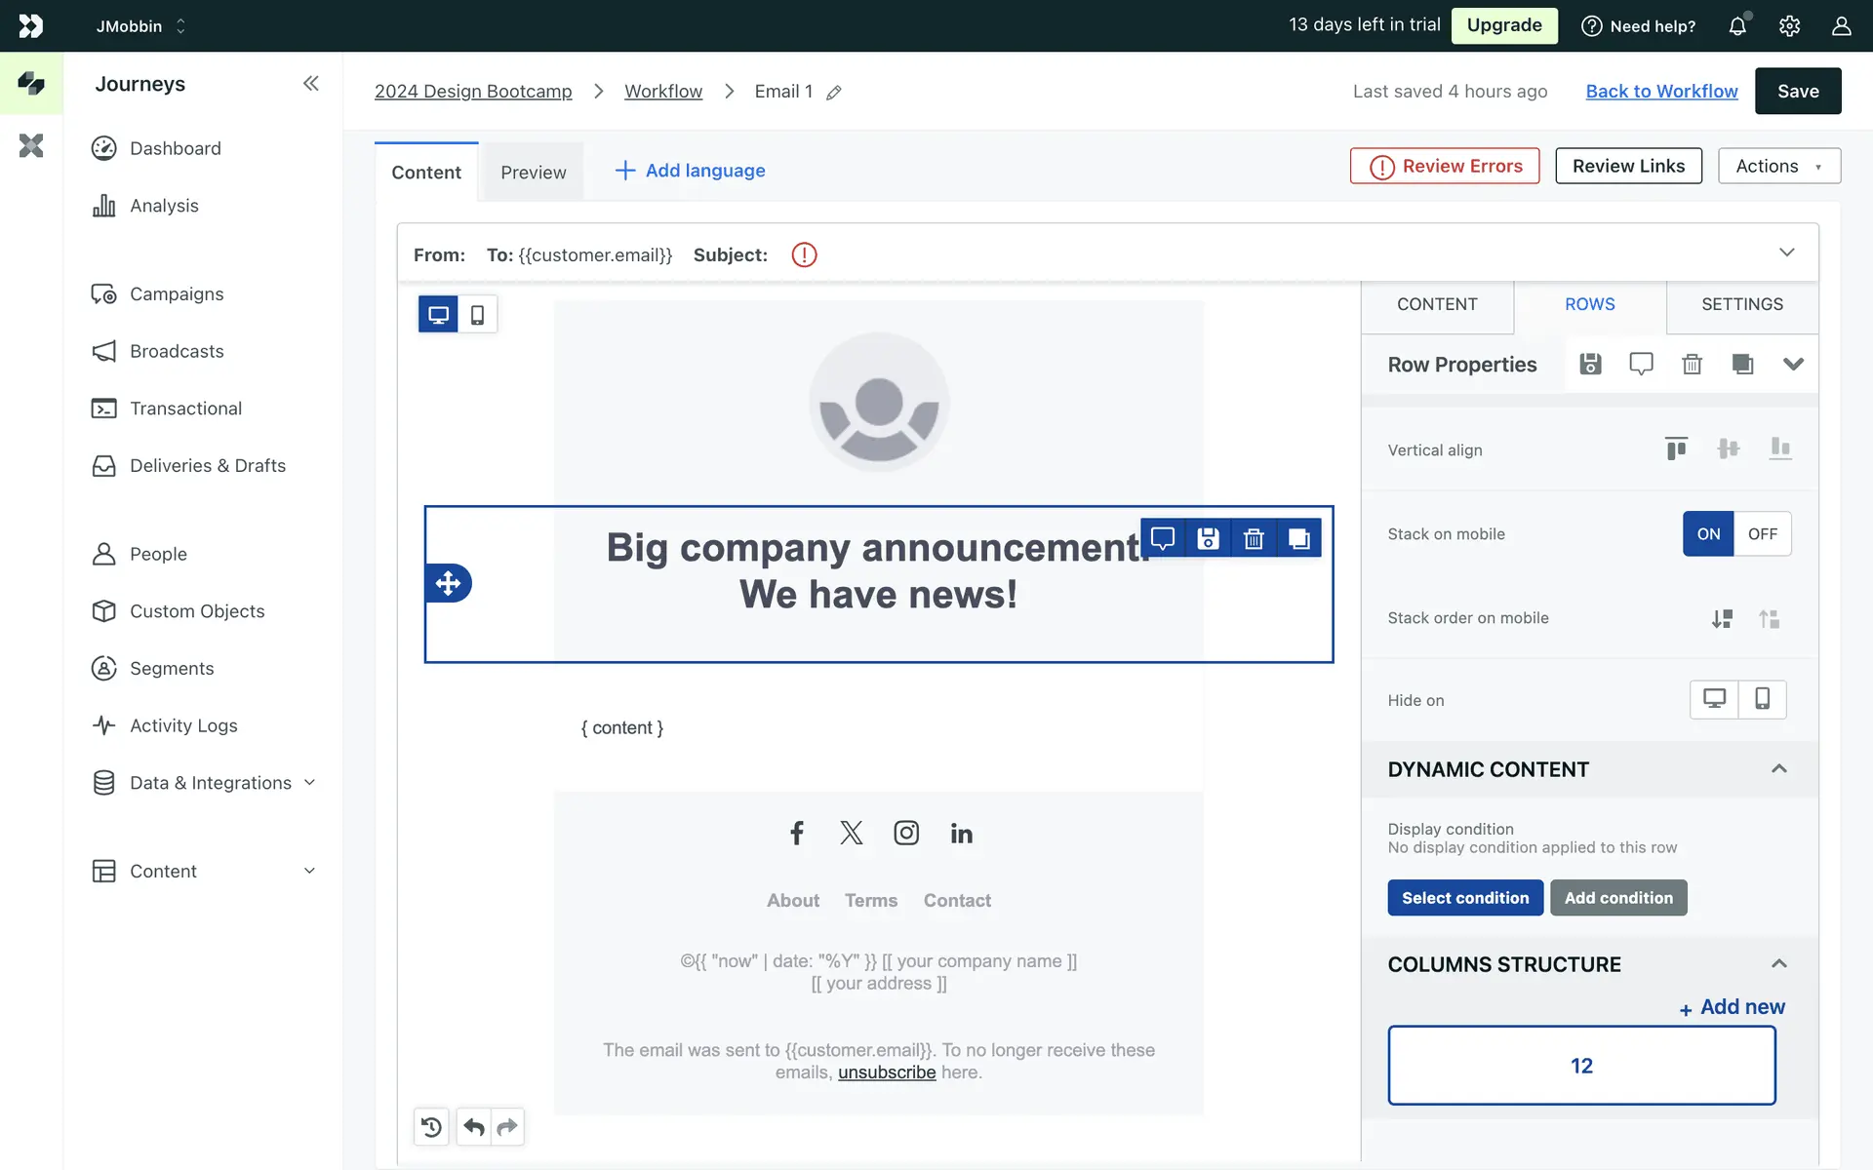Viewport: 1873px width, 1170px height.
Task: Open the SETTINGS tab
Action: [x=1741, y=304]
